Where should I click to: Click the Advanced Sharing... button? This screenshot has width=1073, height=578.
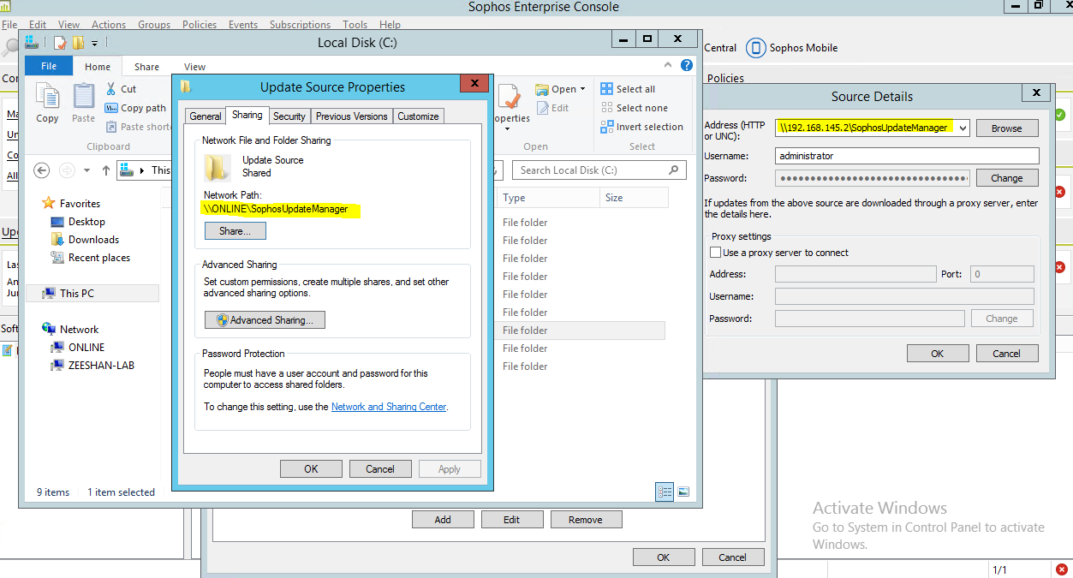265,320
